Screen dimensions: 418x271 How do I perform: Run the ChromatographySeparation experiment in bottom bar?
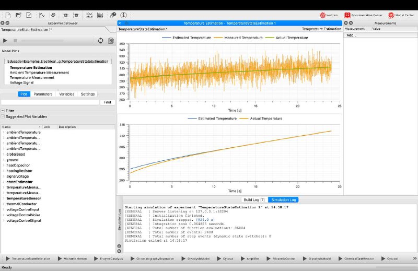[x=152, y=258]
